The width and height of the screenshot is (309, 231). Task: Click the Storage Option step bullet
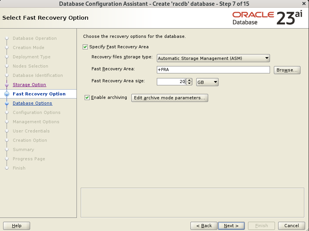[x=7, y=85]
